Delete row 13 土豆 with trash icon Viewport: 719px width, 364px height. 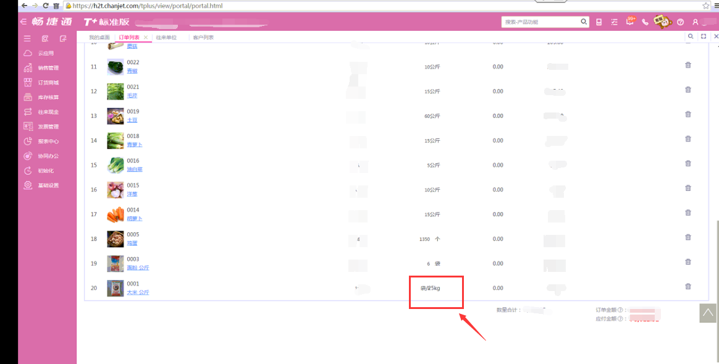(688, 114)
